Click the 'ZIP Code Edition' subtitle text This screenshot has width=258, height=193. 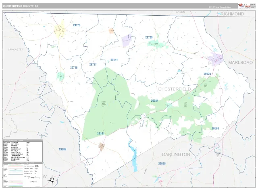[x=220, y=7]
